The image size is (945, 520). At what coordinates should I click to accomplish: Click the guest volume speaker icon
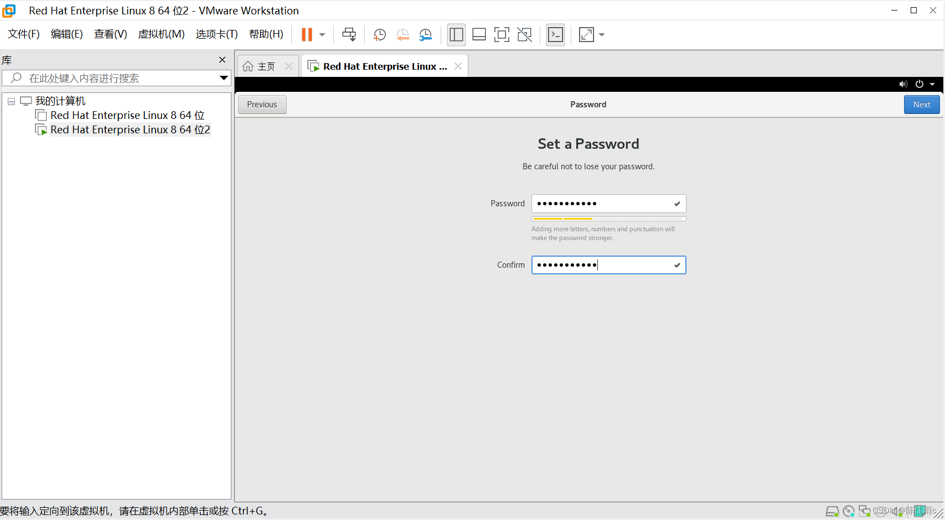[903, 84]
